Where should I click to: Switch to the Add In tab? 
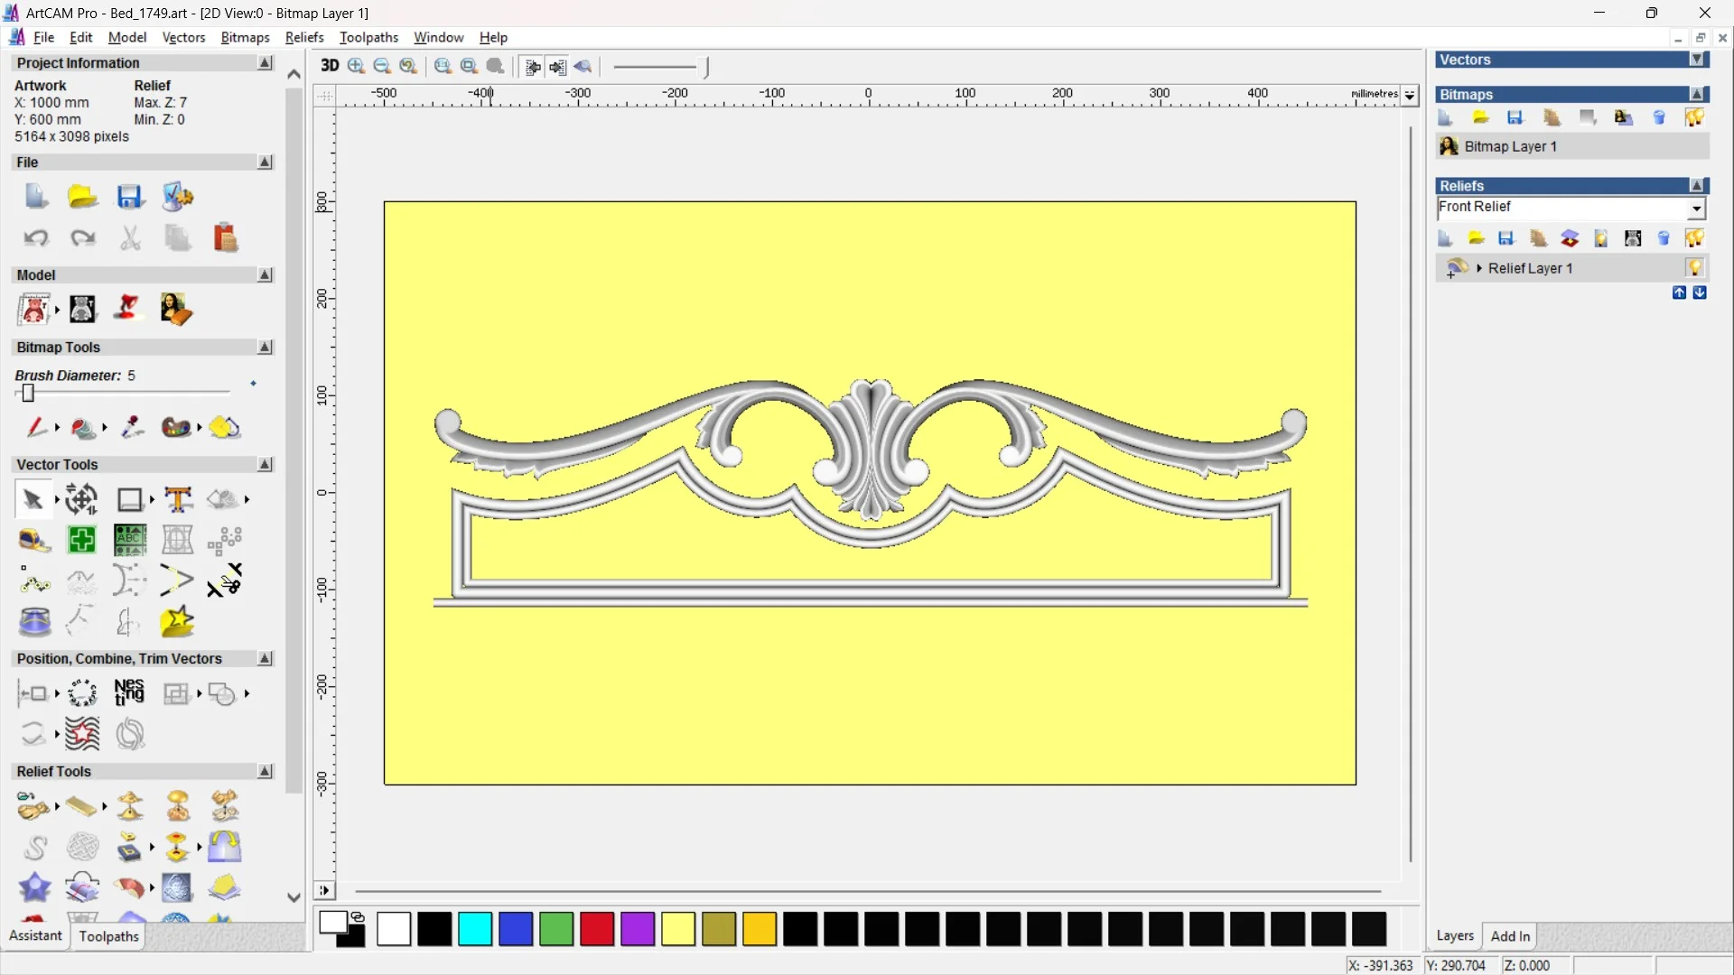tap(1510, 936)
